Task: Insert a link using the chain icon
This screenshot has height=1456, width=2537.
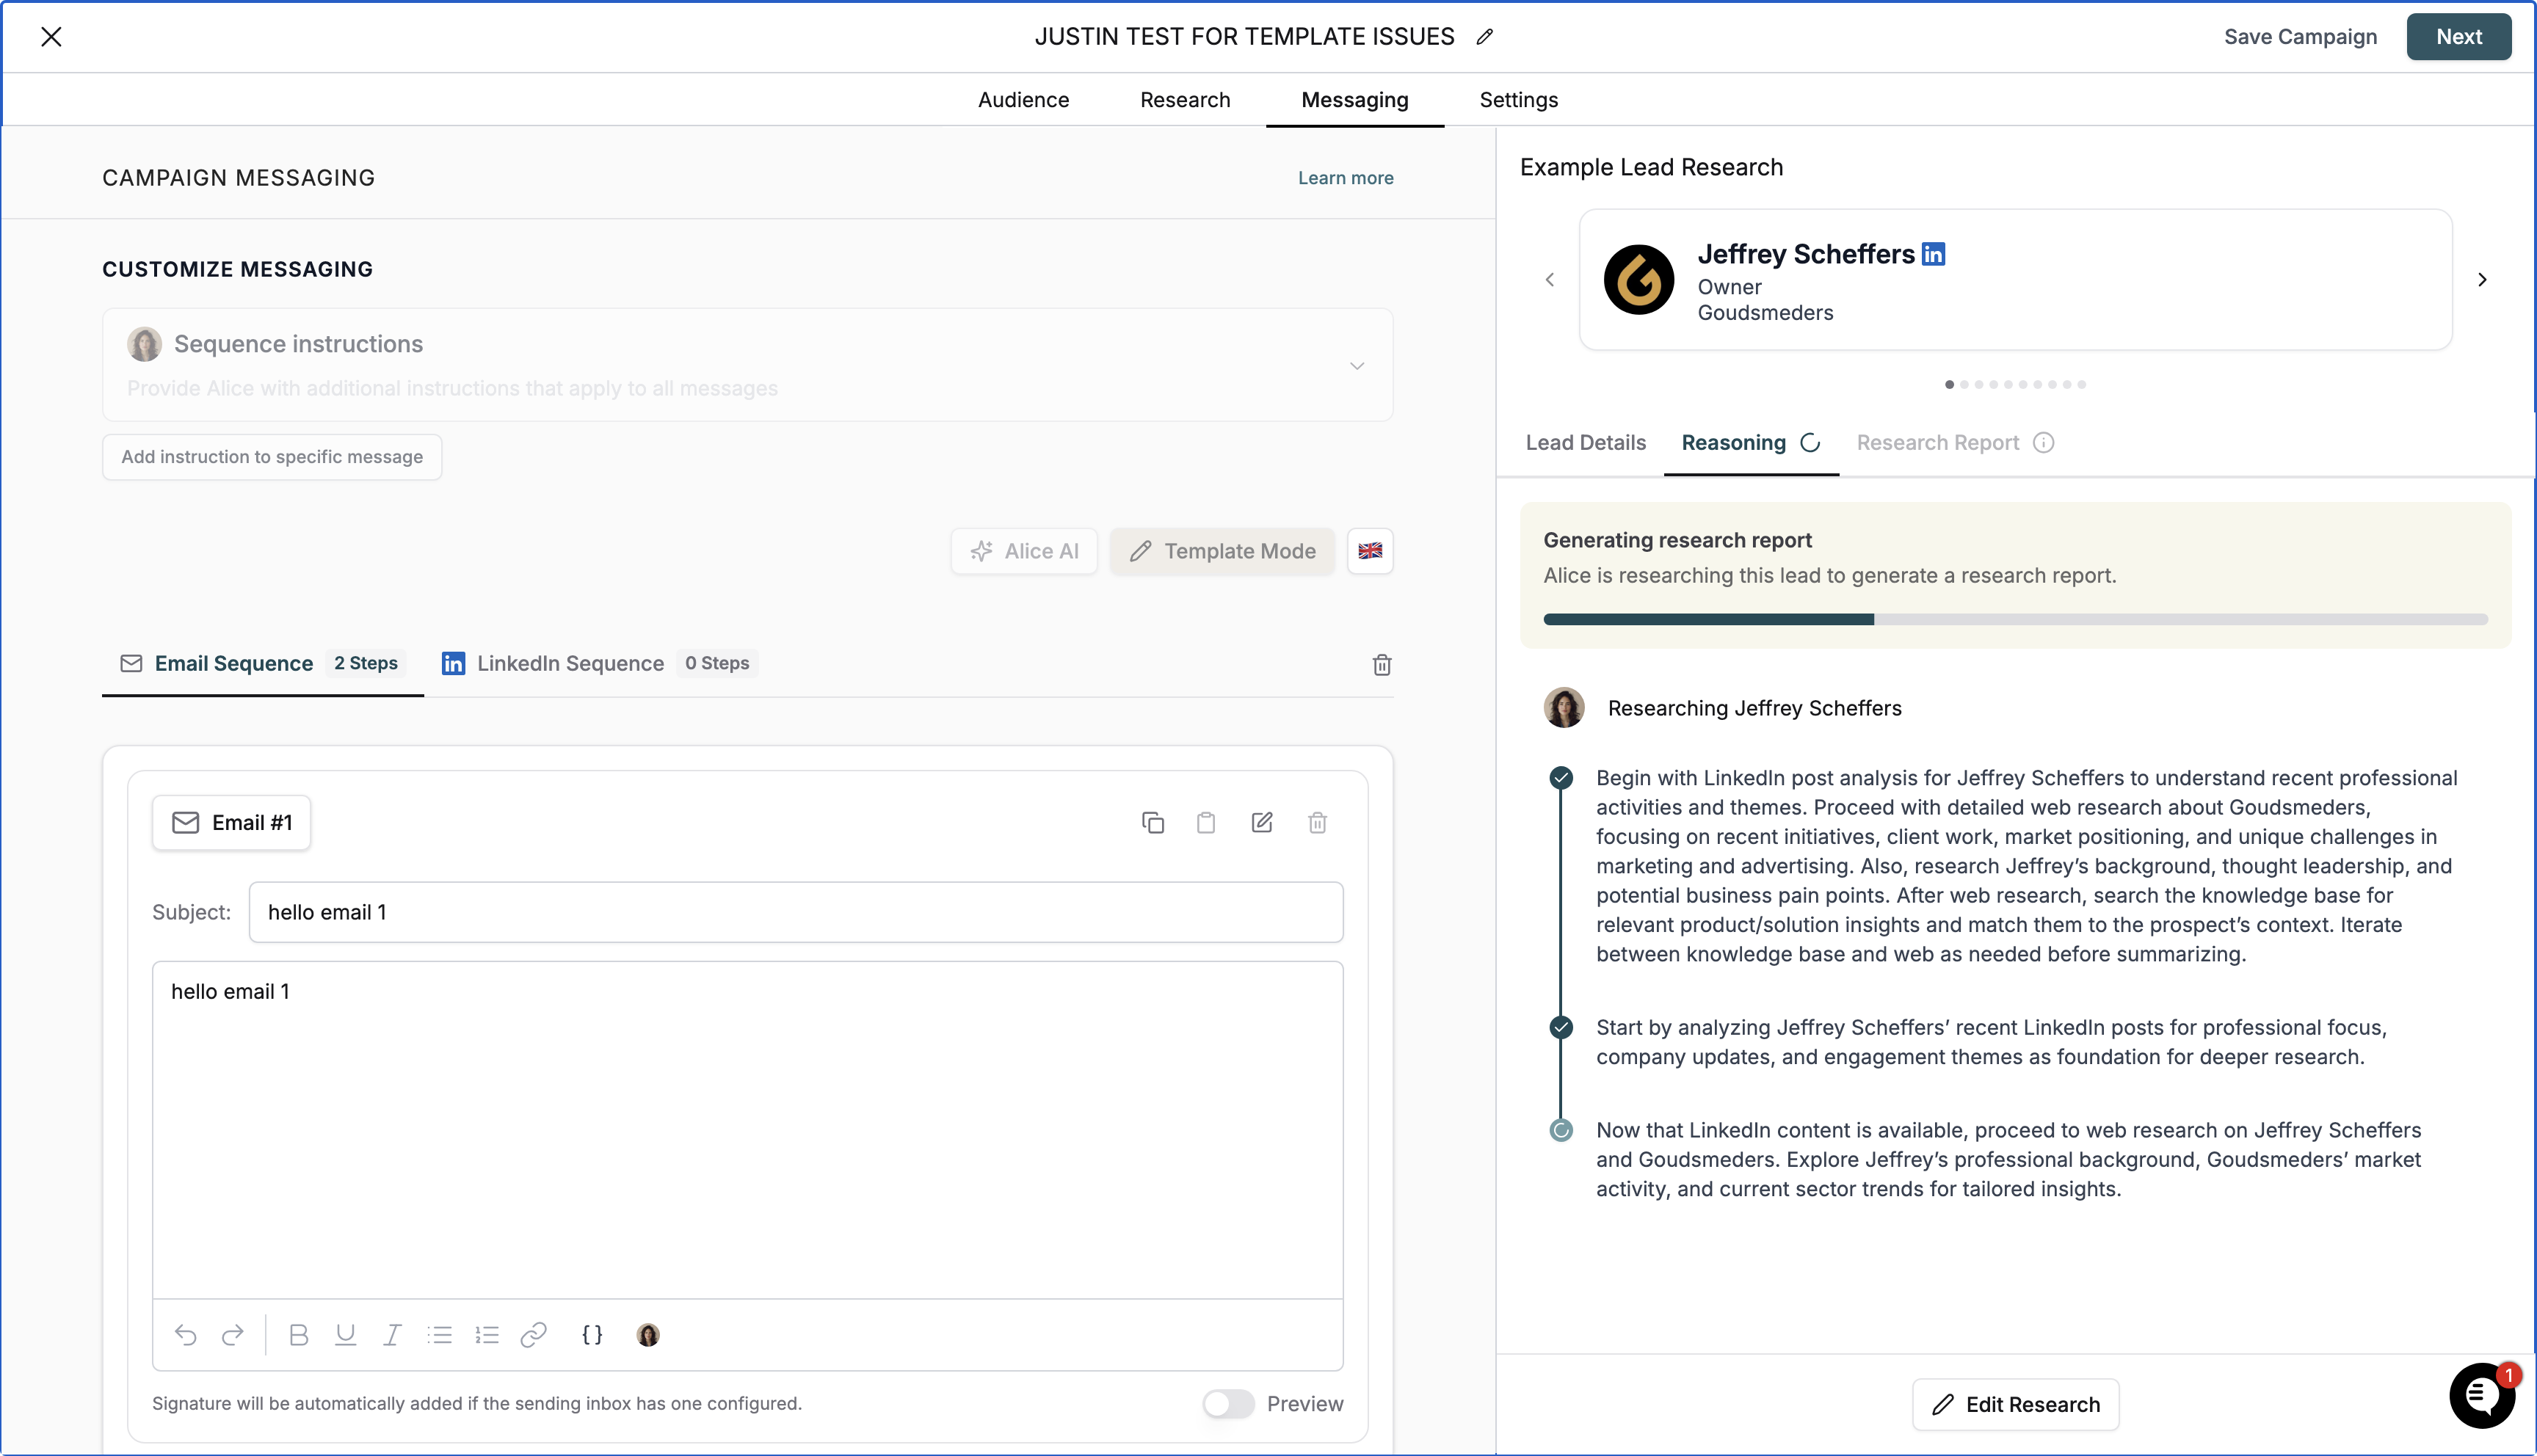Action: point(534,1335)
